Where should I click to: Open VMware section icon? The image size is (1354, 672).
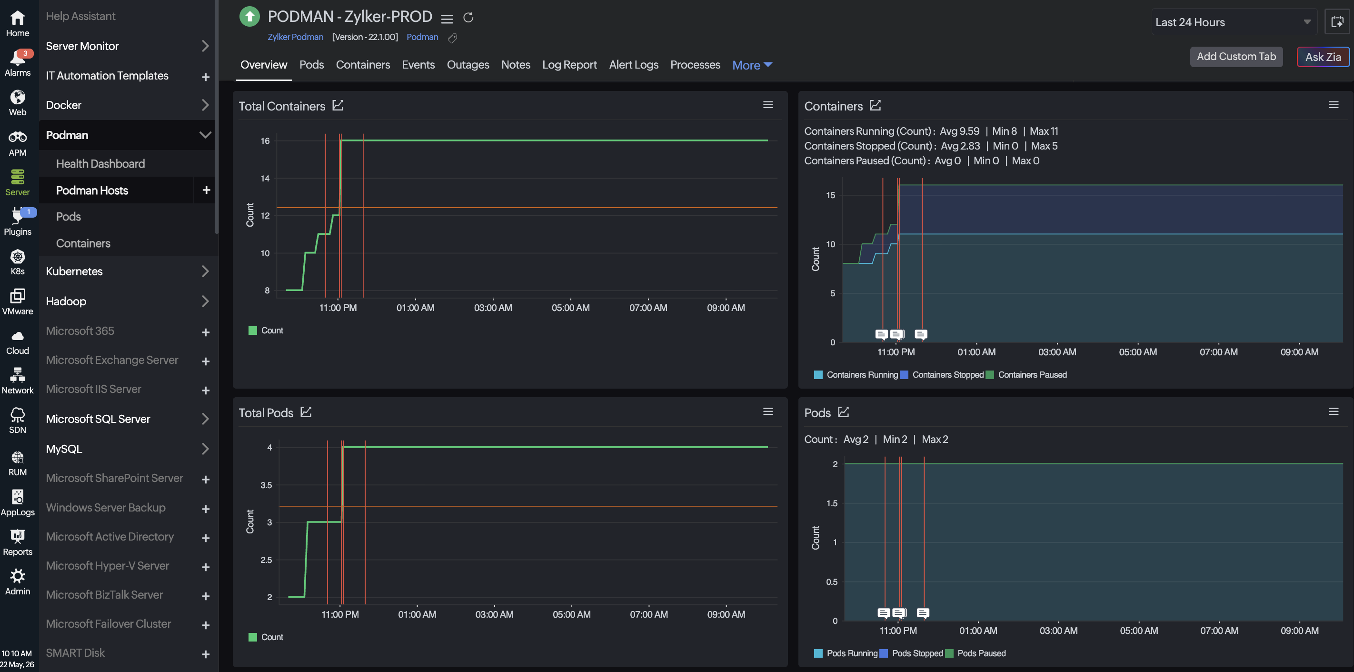[17, 302]
